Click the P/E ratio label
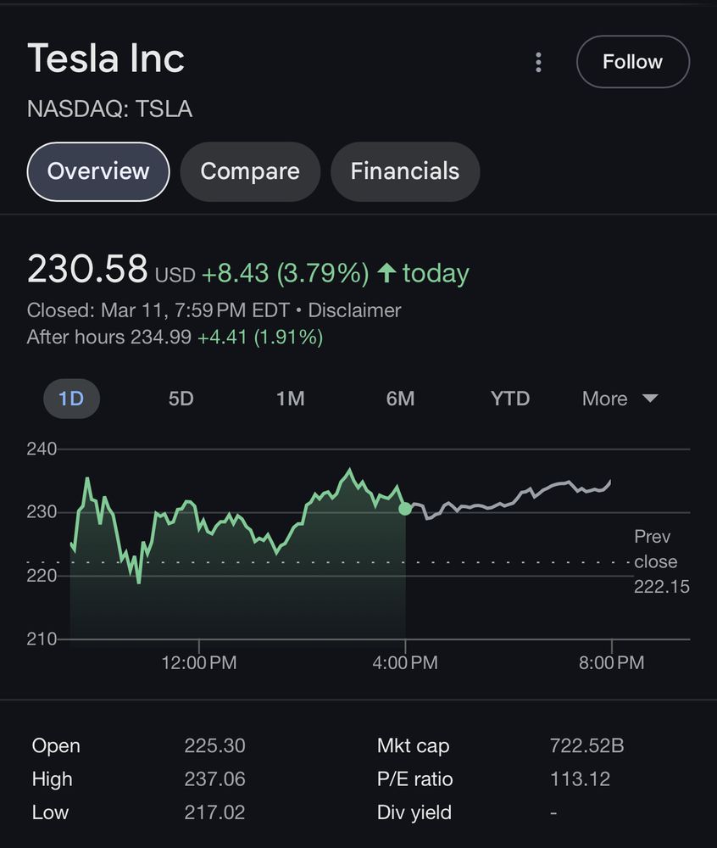The width and height of the screenshot is (717, 848). pyautogui.click(x=414, y=779)
